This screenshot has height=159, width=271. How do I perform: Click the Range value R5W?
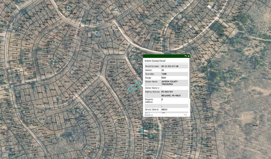click(x=164, y=78)
